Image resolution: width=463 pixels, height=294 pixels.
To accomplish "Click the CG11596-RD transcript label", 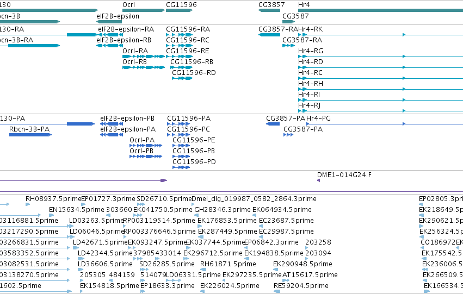I will pos(194,73).
